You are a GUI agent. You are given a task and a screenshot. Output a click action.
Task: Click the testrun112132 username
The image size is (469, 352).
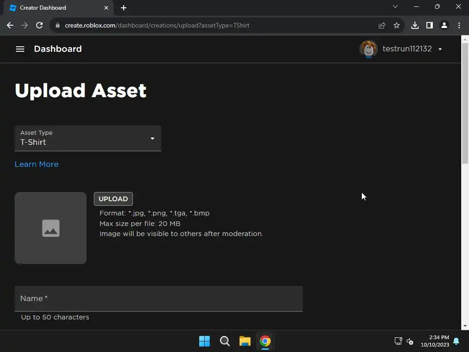pyautogui.click(x=407, y=49)
